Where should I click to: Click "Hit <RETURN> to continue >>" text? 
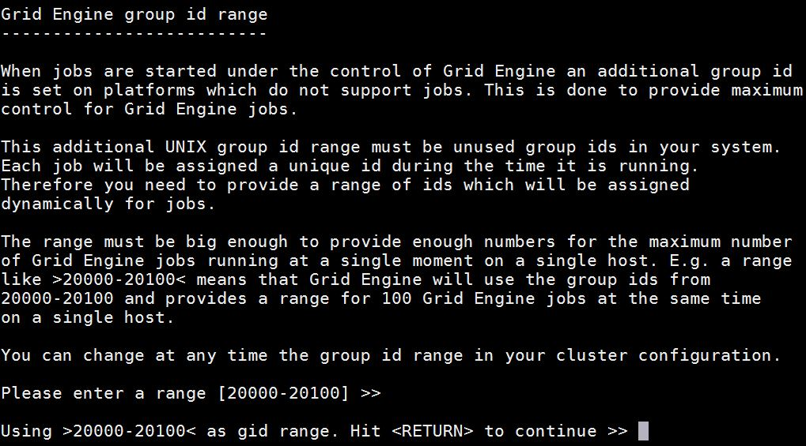pyautogui.click(x=489, y=431)
